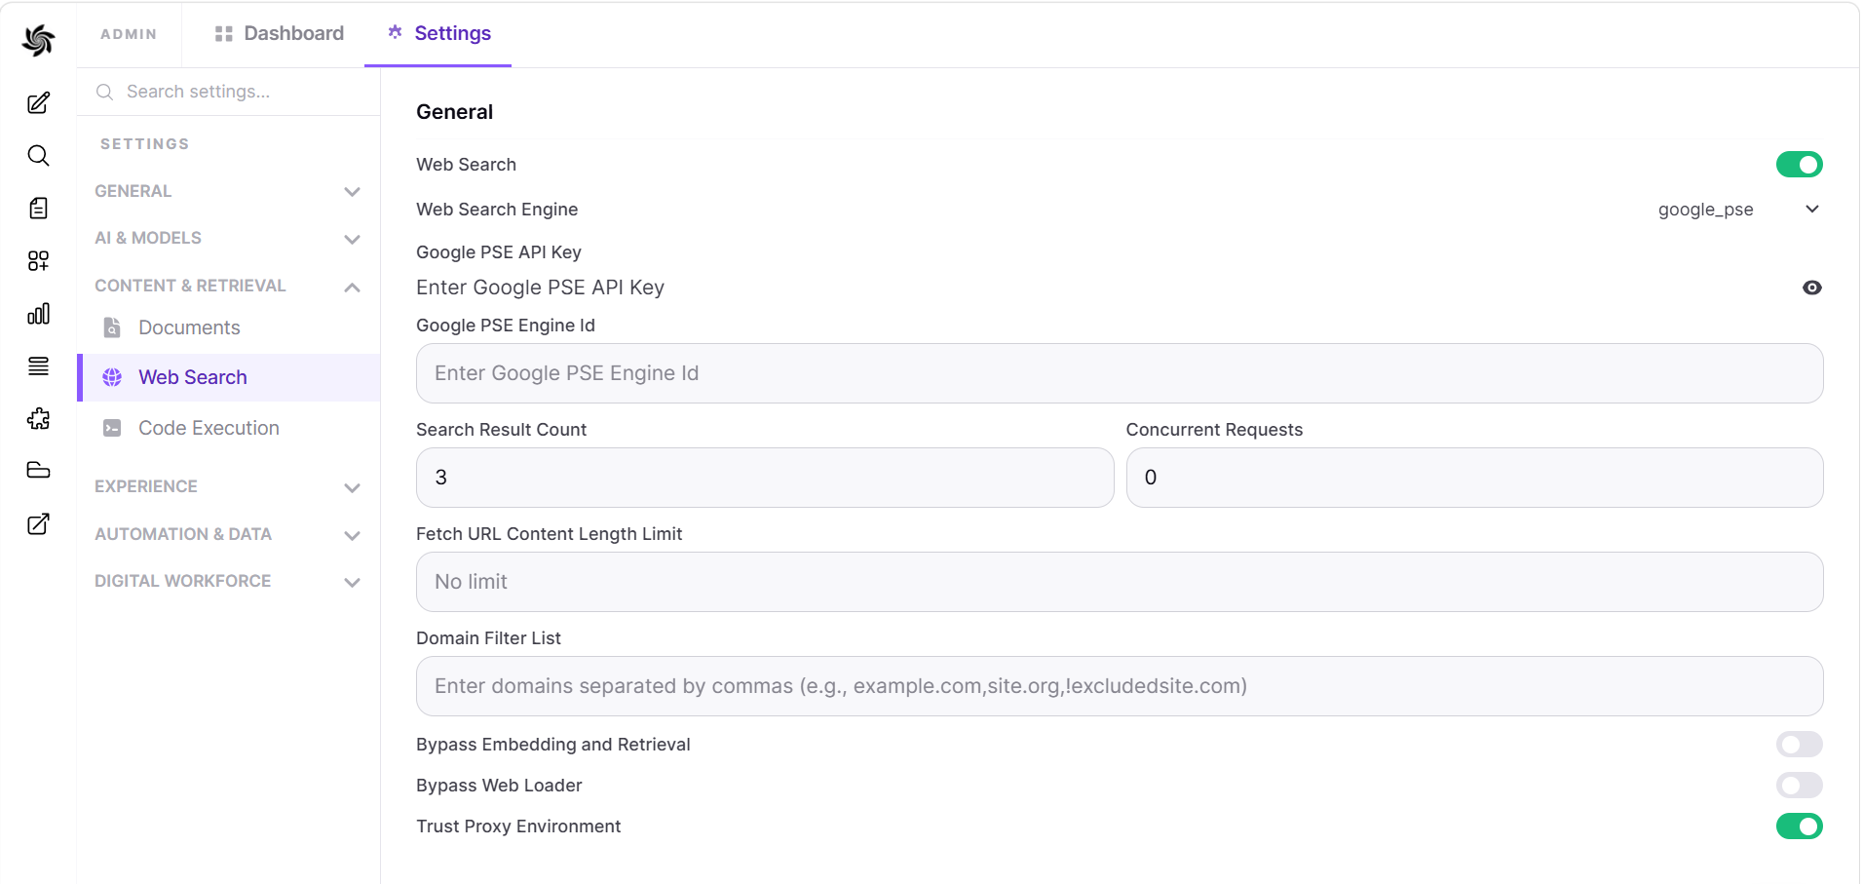The height and width of the screenshot is (884, 1863).
Task: Focus the Search settings field
Action: pyautogui.click(x=229, y=92)
